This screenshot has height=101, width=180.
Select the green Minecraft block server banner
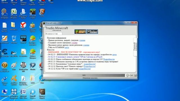point(80,31)
